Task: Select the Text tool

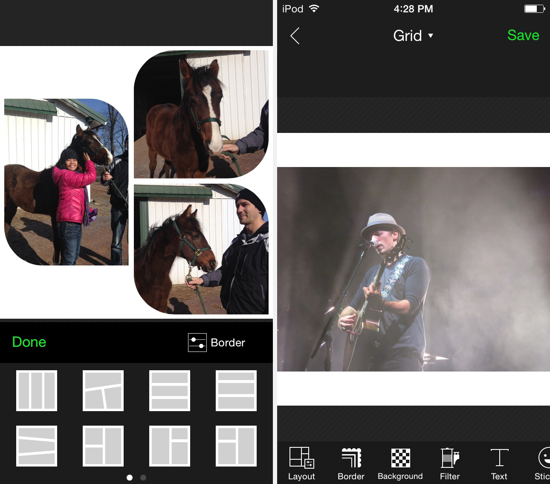Action: (x=499, y=464)
